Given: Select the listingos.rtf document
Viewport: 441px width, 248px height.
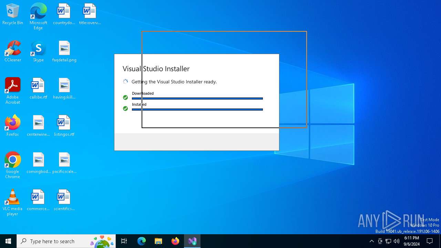Looking at the screenshot, I should point(64,126).
